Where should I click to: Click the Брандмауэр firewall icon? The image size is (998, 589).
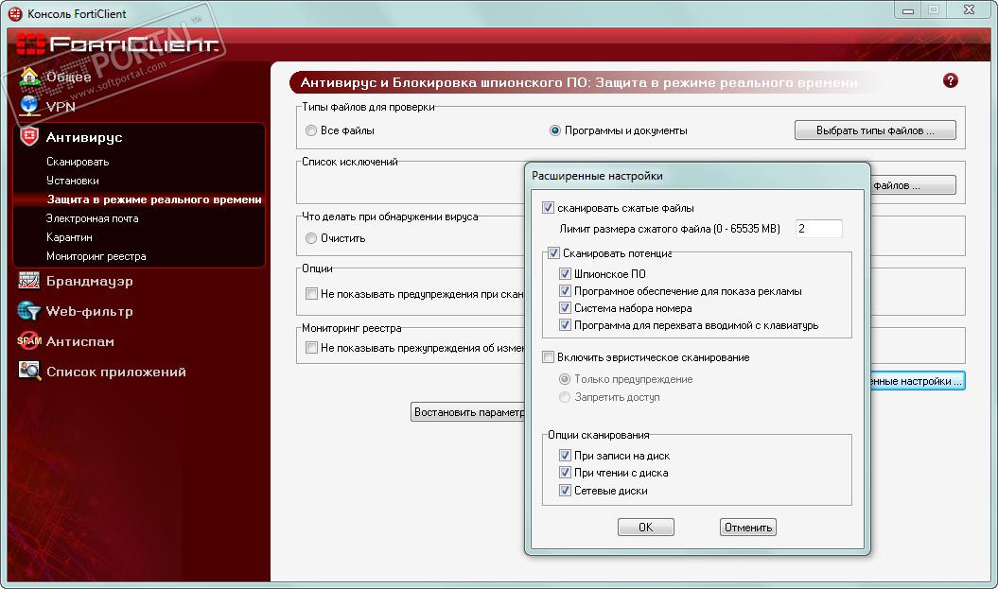[x=29, y=281]
